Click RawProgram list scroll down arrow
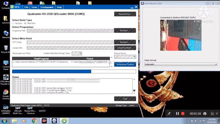This screenshot has height=124, width=220. click(112, 66)
